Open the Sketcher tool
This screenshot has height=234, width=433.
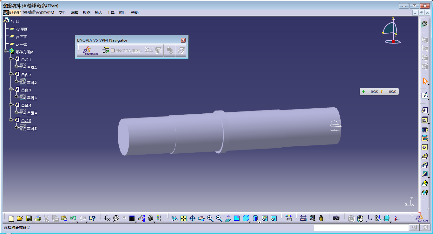[x=424, y=95]
